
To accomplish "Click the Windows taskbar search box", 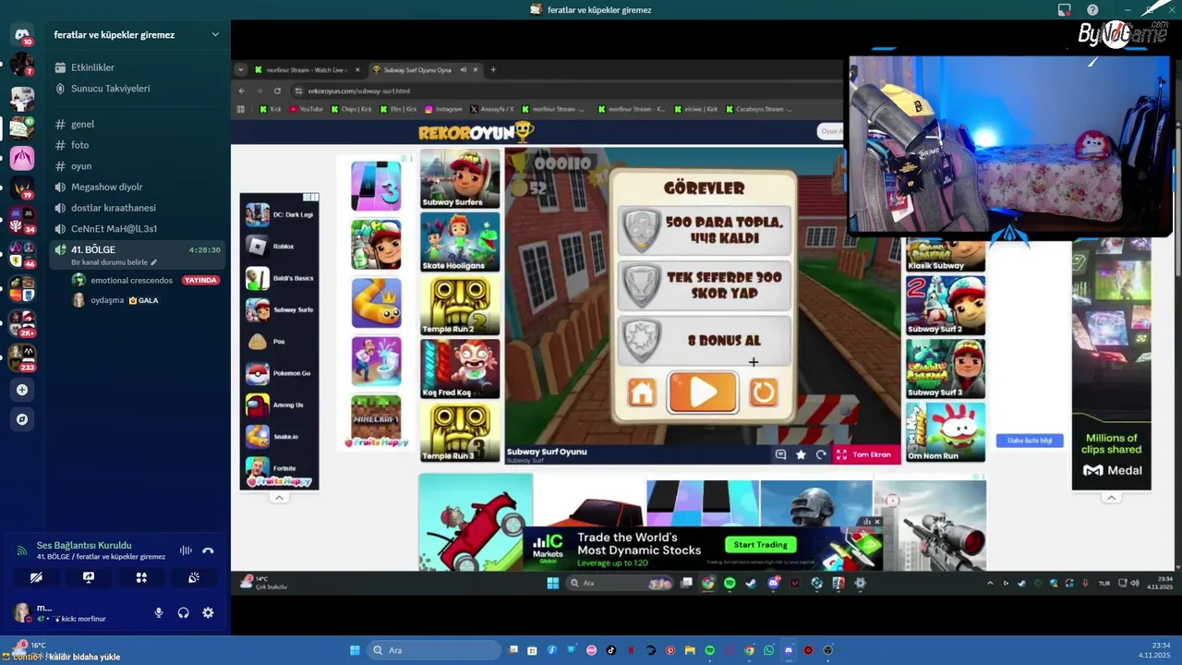I will (434, 650).
